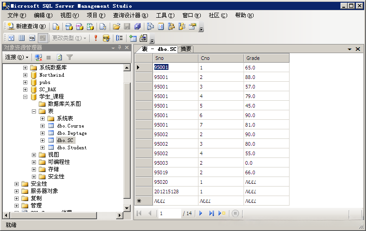Select the dbo.Course table in tree
This screenshot has width=366, height=231.
coord(70,126)
